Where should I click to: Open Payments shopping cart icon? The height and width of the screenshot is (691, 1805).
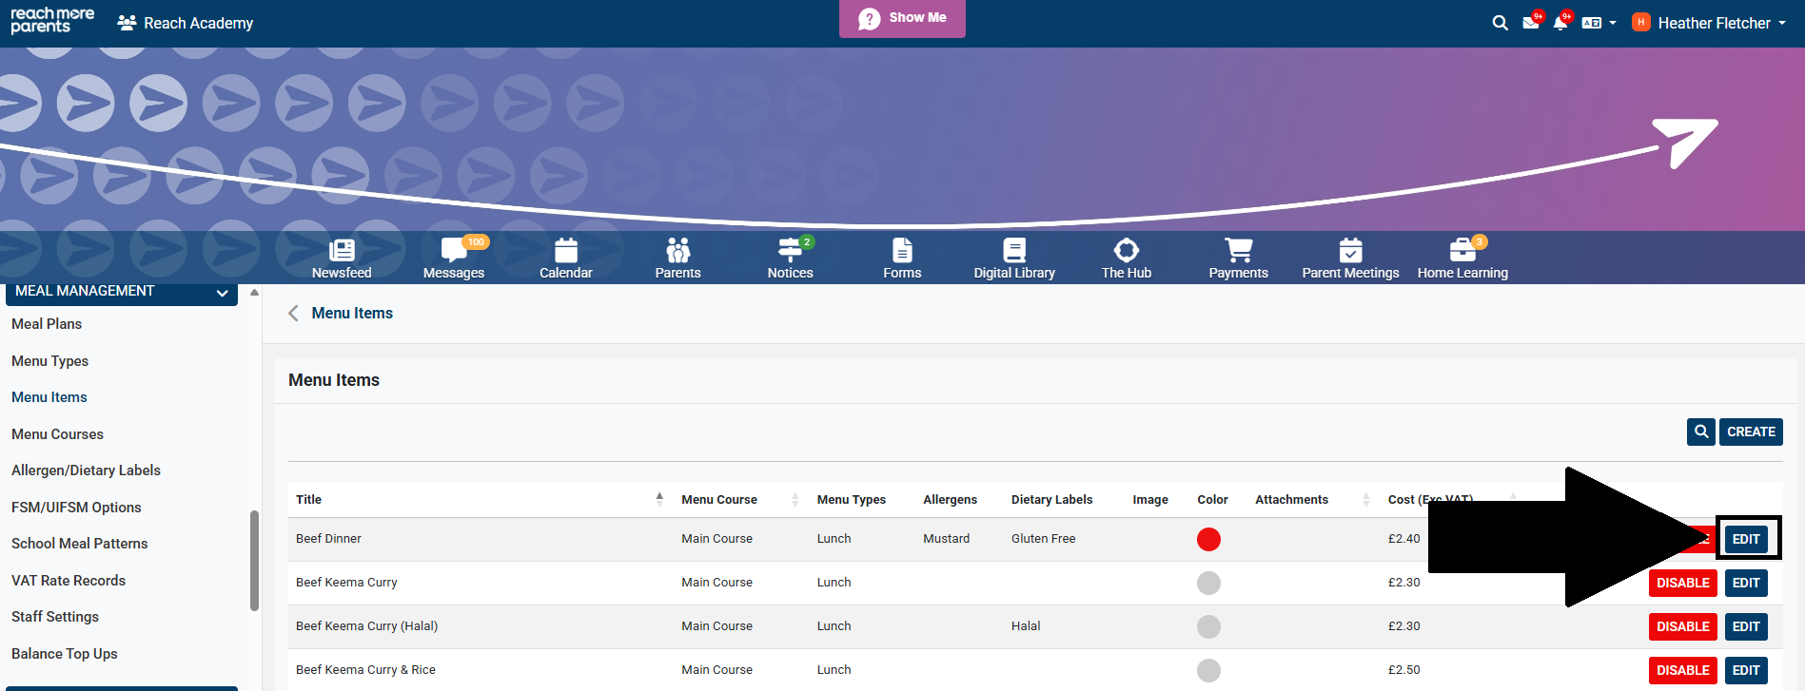pos(1238,259)
